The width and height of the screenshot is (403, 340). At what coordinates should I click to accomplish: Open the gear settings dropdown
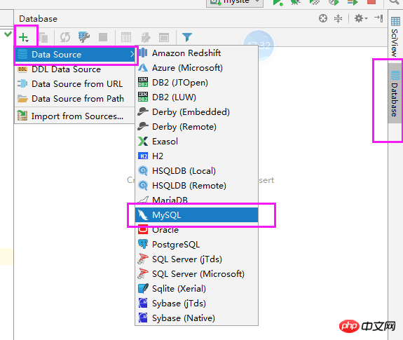pyautogui.click(x=361, y=18)
